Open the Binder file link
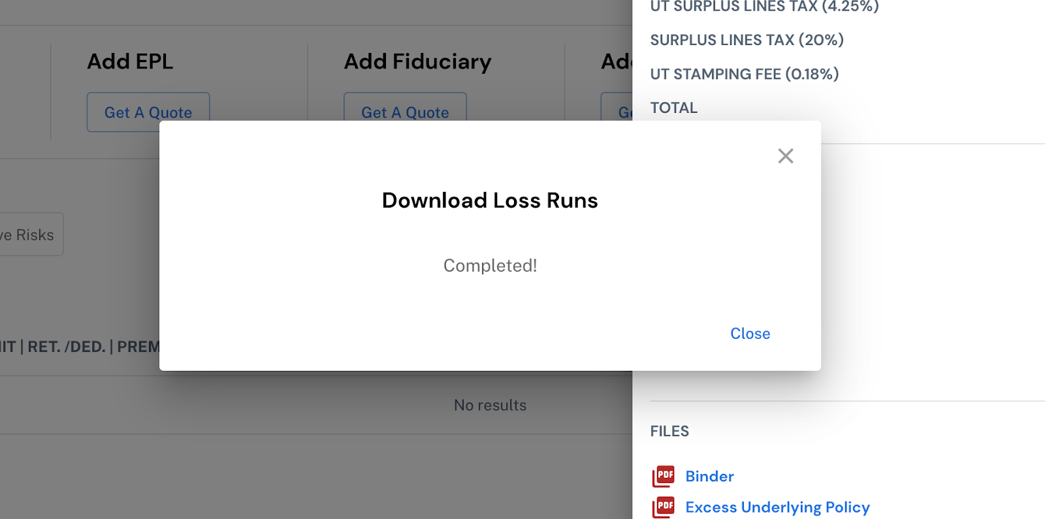 [709, 477]
